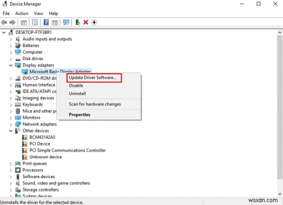Click the Keyboards icon
Screen dimensions: 283x205
[x=18, y=105]
